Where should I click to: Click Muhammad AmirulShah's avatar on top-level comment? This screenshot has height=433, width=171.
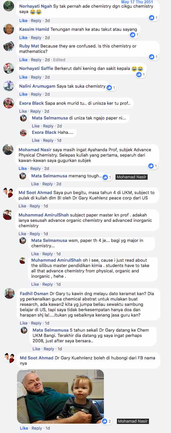[8, 214]
